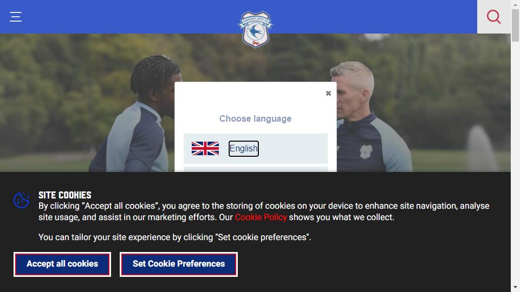This screenshot has height=292, width=520.
Task: Click the "Set cookie preferences" tailoring sentence
Action: (x=175, y=237)
